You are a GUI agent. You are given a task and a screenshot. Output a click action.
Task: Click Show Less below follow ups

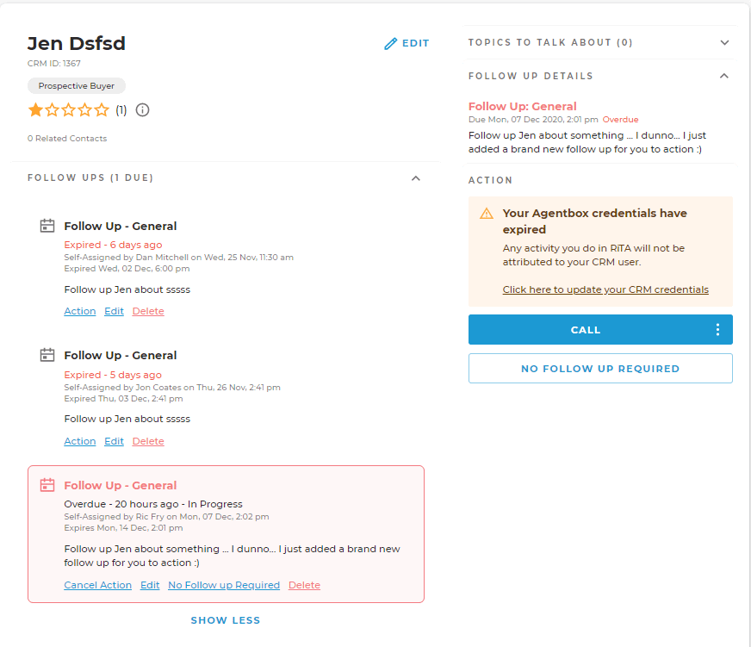226,620
